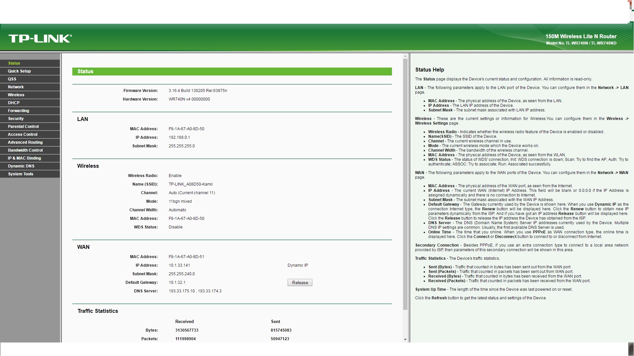Click the Sent column header

coord(275,322)
